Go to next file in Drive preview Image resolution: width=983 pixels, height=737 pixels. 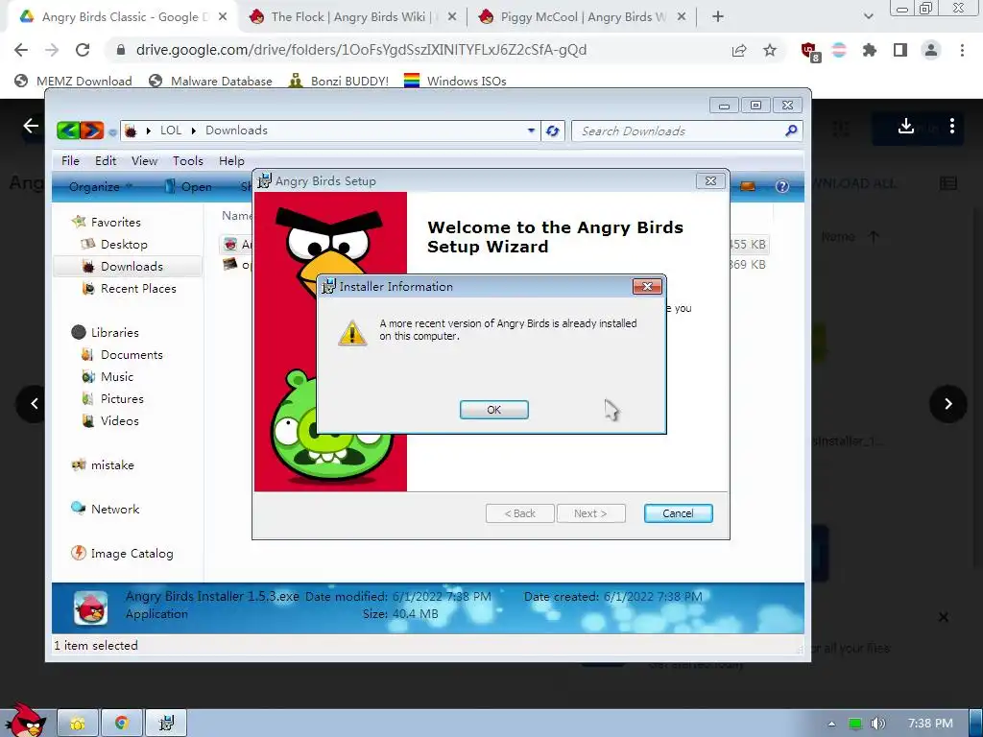click(947, 404)
